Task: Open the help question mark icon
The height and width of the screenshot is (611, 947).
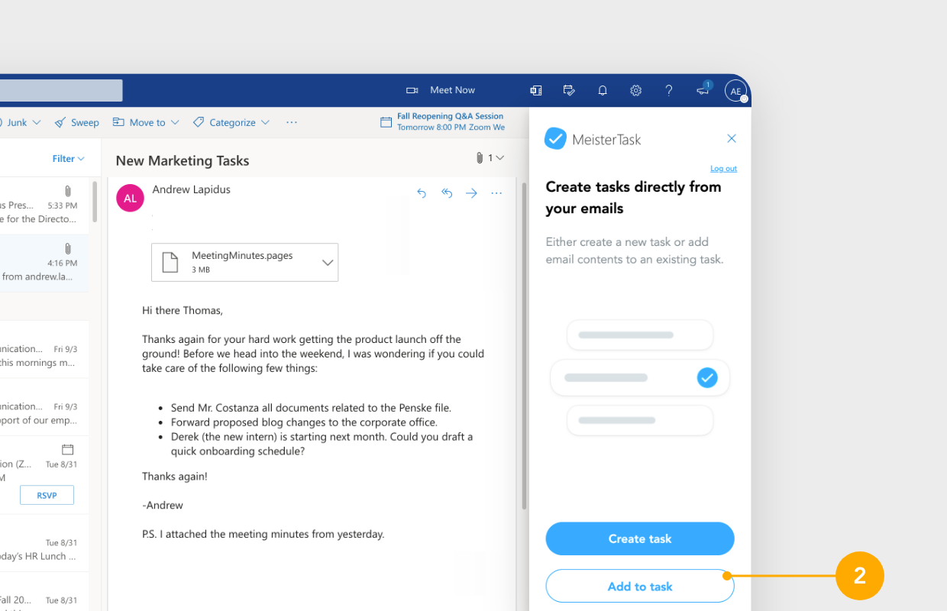Action: (x=669, y=90)
